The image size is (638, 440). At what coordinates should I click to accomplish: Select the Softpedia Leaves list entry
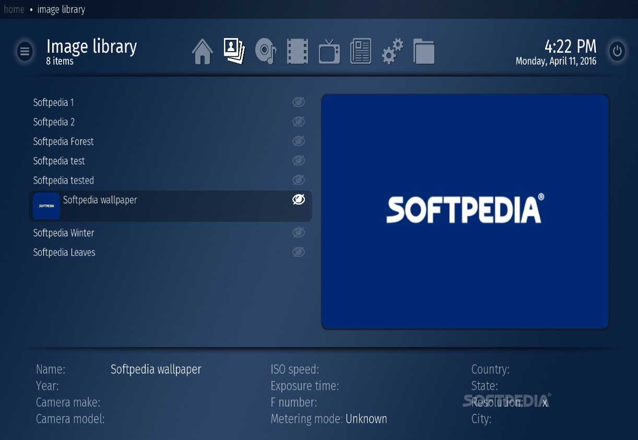170,252
